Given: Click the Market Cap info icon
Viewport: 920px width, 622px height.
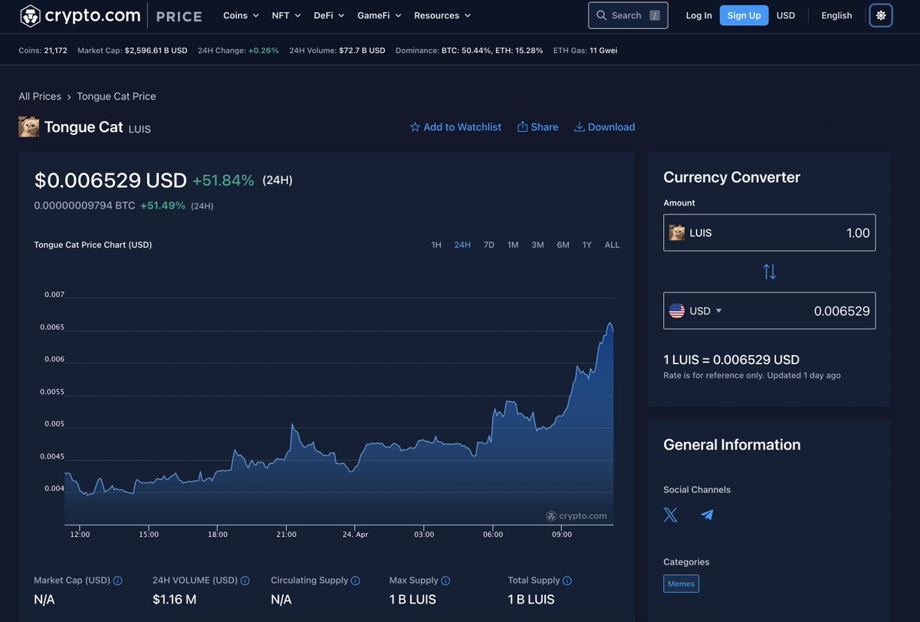Looking at the screenshot, I should (x=117, y=581).
